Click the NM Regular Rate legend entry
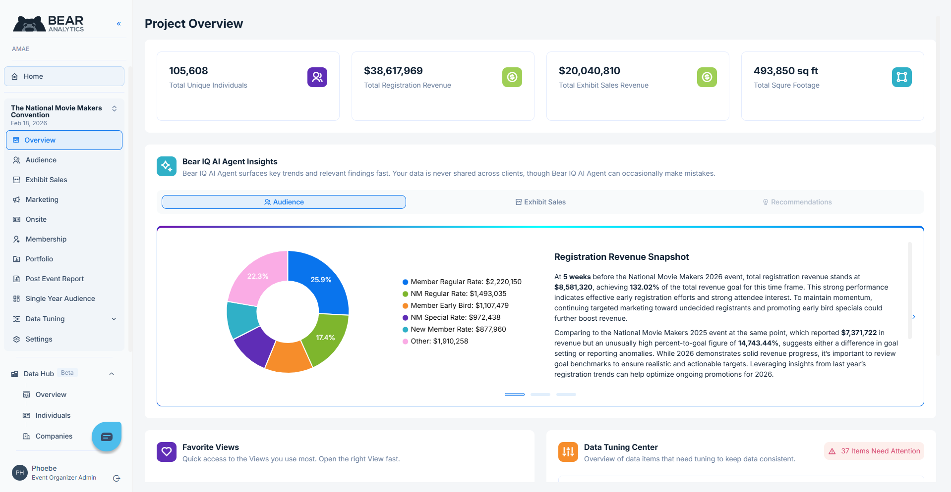The image size is (951, 492). point(454,294)
